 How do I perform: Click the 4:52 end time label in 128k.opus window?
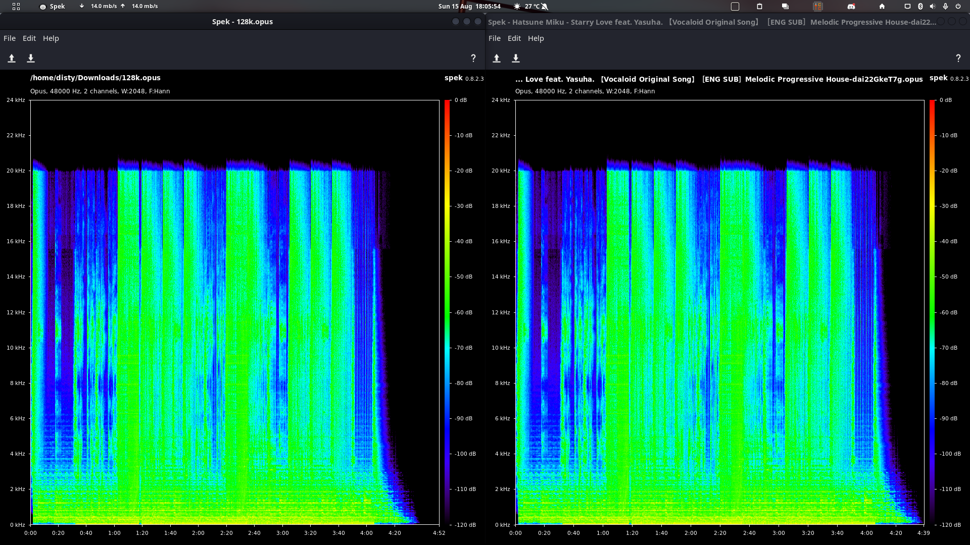click(439, 533)
